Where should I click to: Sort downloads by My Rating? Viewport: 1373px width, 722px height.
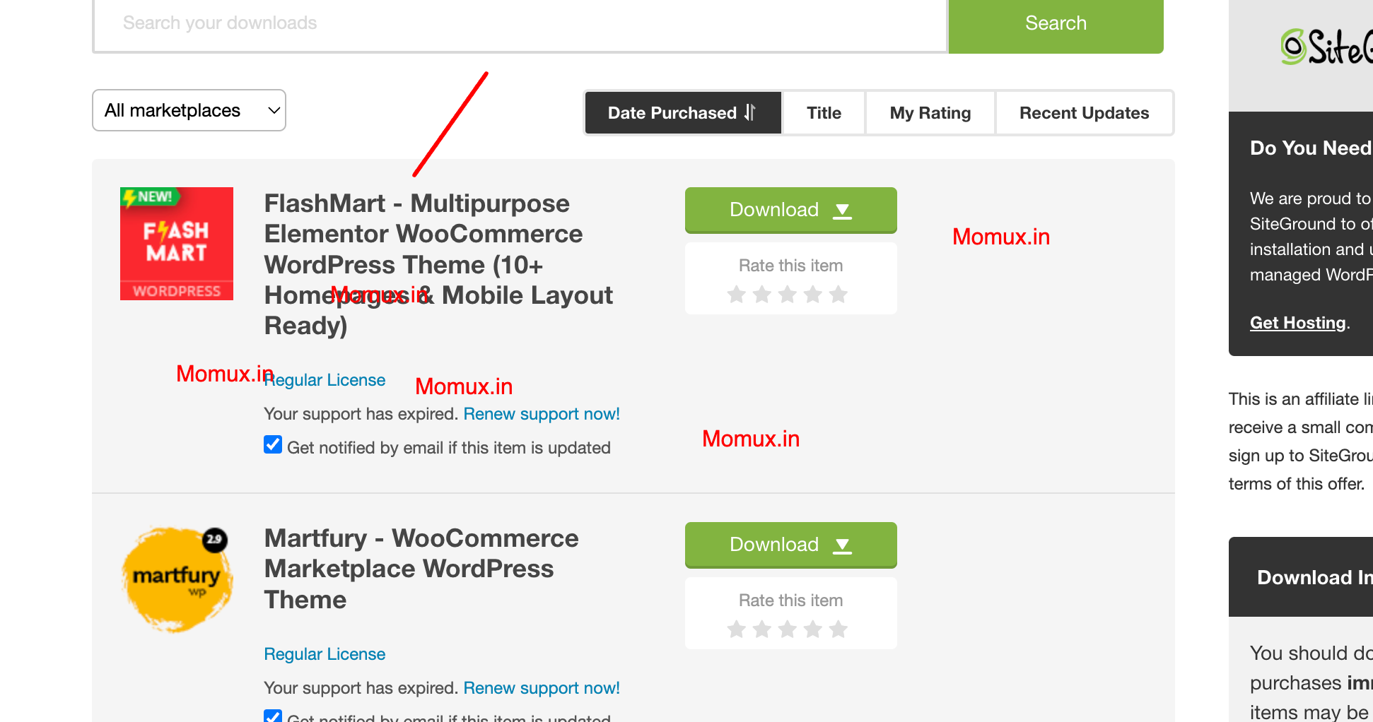(x=930, y=113)
